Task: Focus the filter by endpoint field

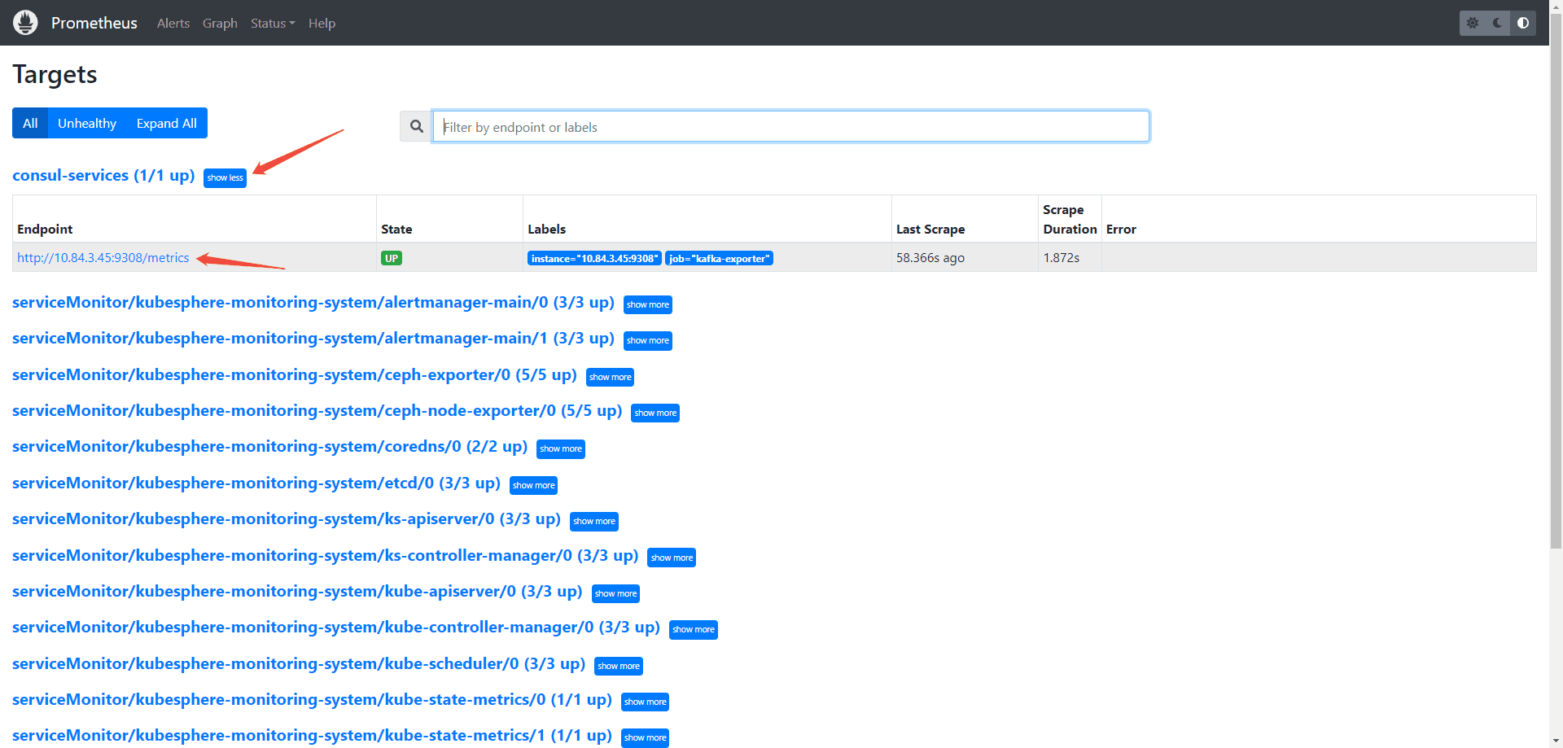Action: tap(790, 126)
